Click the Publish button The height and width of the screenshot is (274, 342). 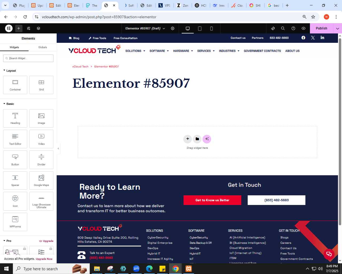[321, 28]
